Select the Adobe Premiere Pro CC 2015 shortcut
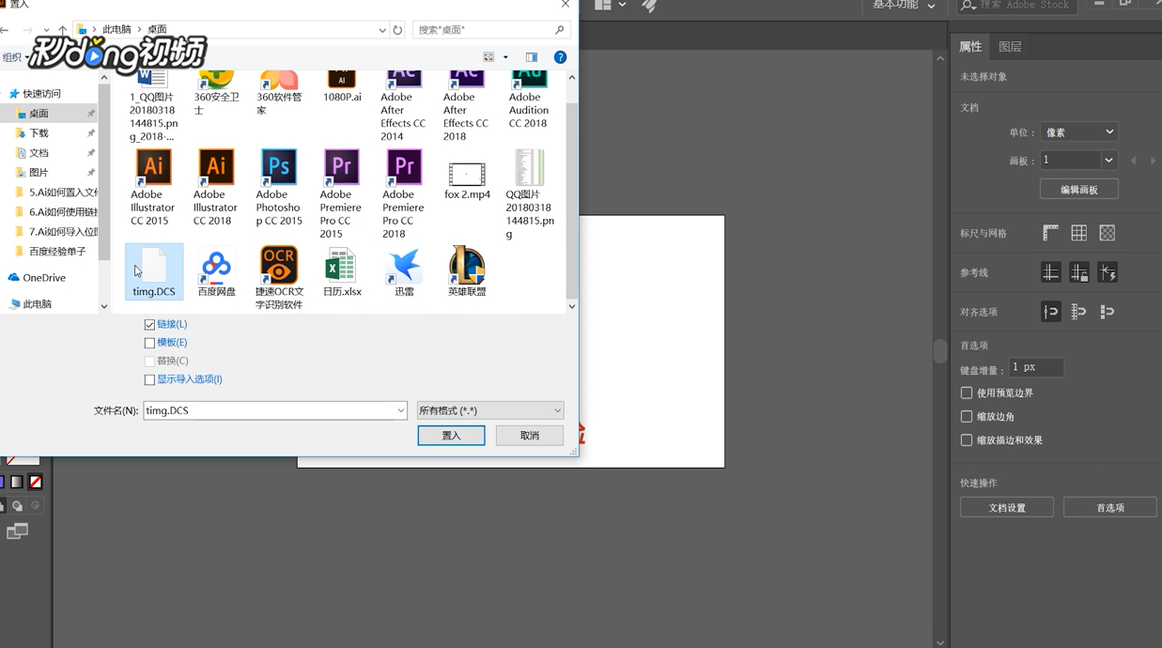Image resolution: width=1162 pixels, height=648 pixels. point(341,193)
